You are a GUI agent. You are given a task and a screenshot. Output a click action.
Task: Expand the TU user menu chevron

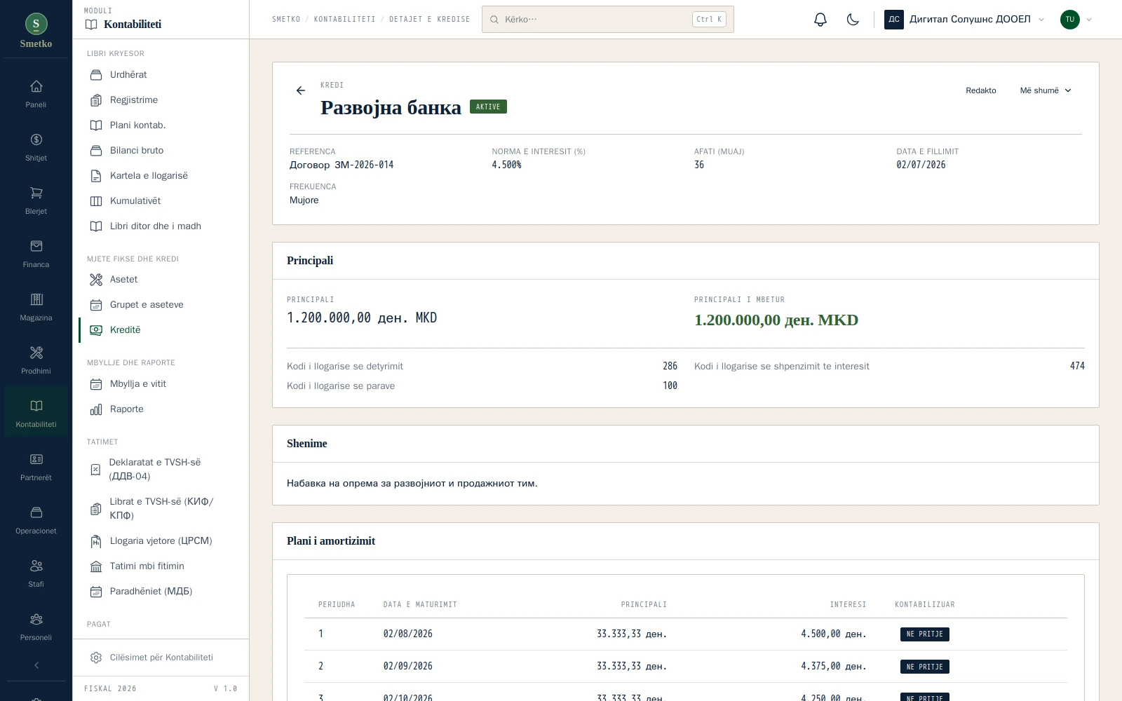1089,20
